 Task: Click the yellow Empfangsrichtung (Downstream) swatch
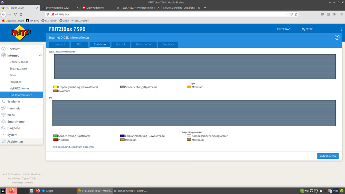pos(56,87)
